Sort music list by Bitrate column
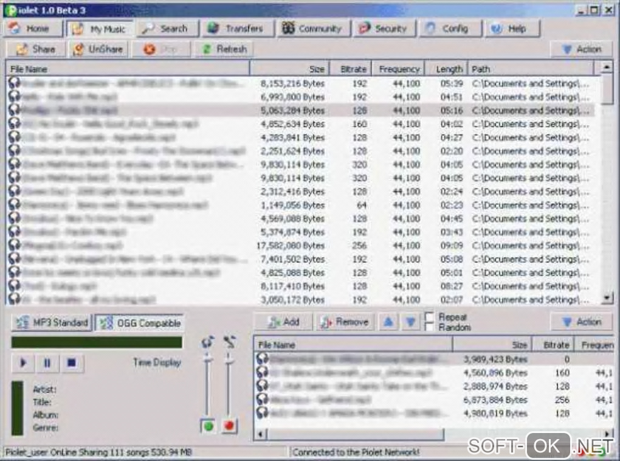This screenshot has height=461, width=620. click(351, 69)
